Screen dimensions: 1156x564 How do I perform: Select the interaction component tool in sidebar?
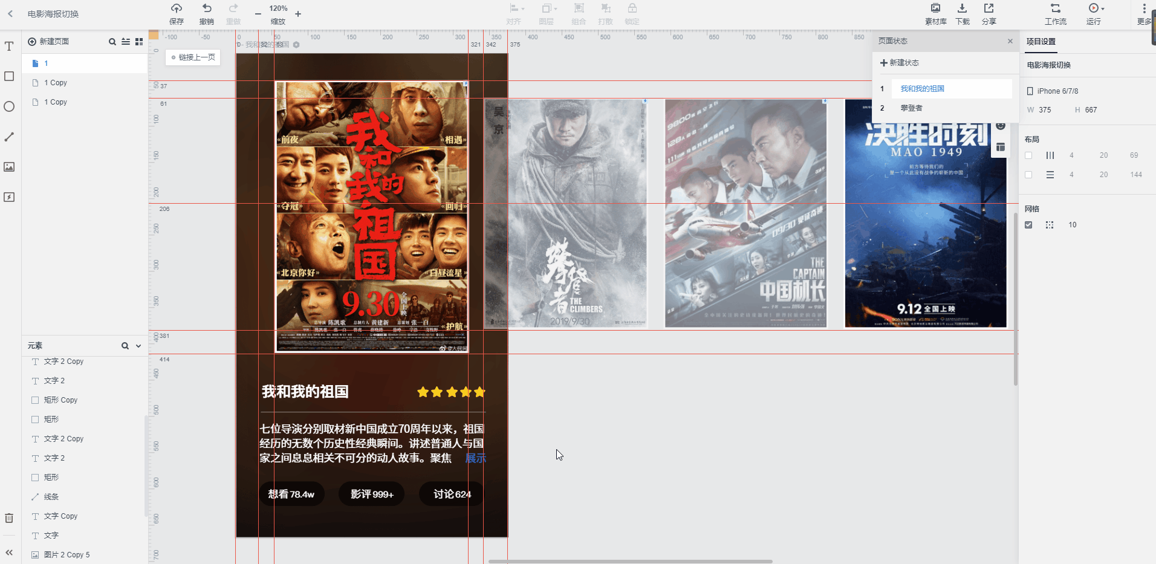[x=9, y=197]
